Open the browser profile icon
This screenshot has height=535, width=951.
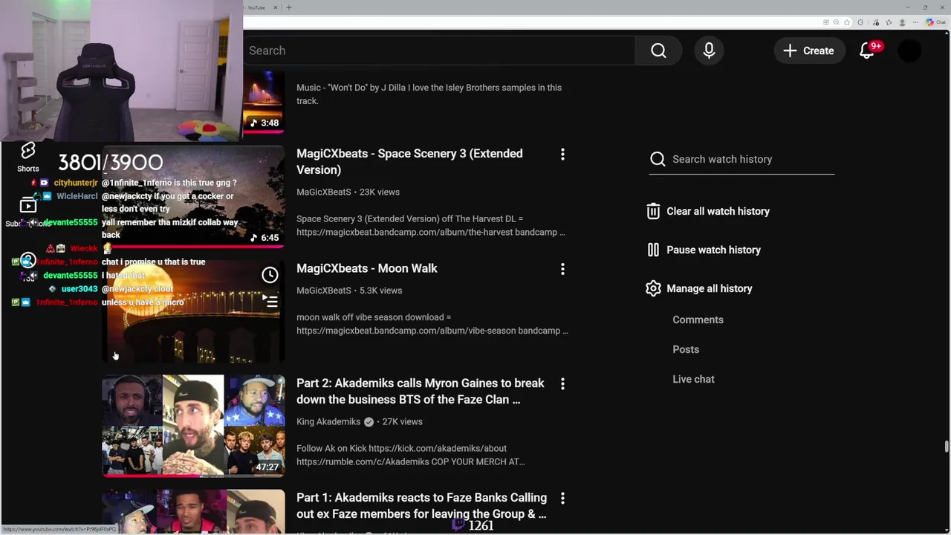pyautogui.click(x=902, y=22)
